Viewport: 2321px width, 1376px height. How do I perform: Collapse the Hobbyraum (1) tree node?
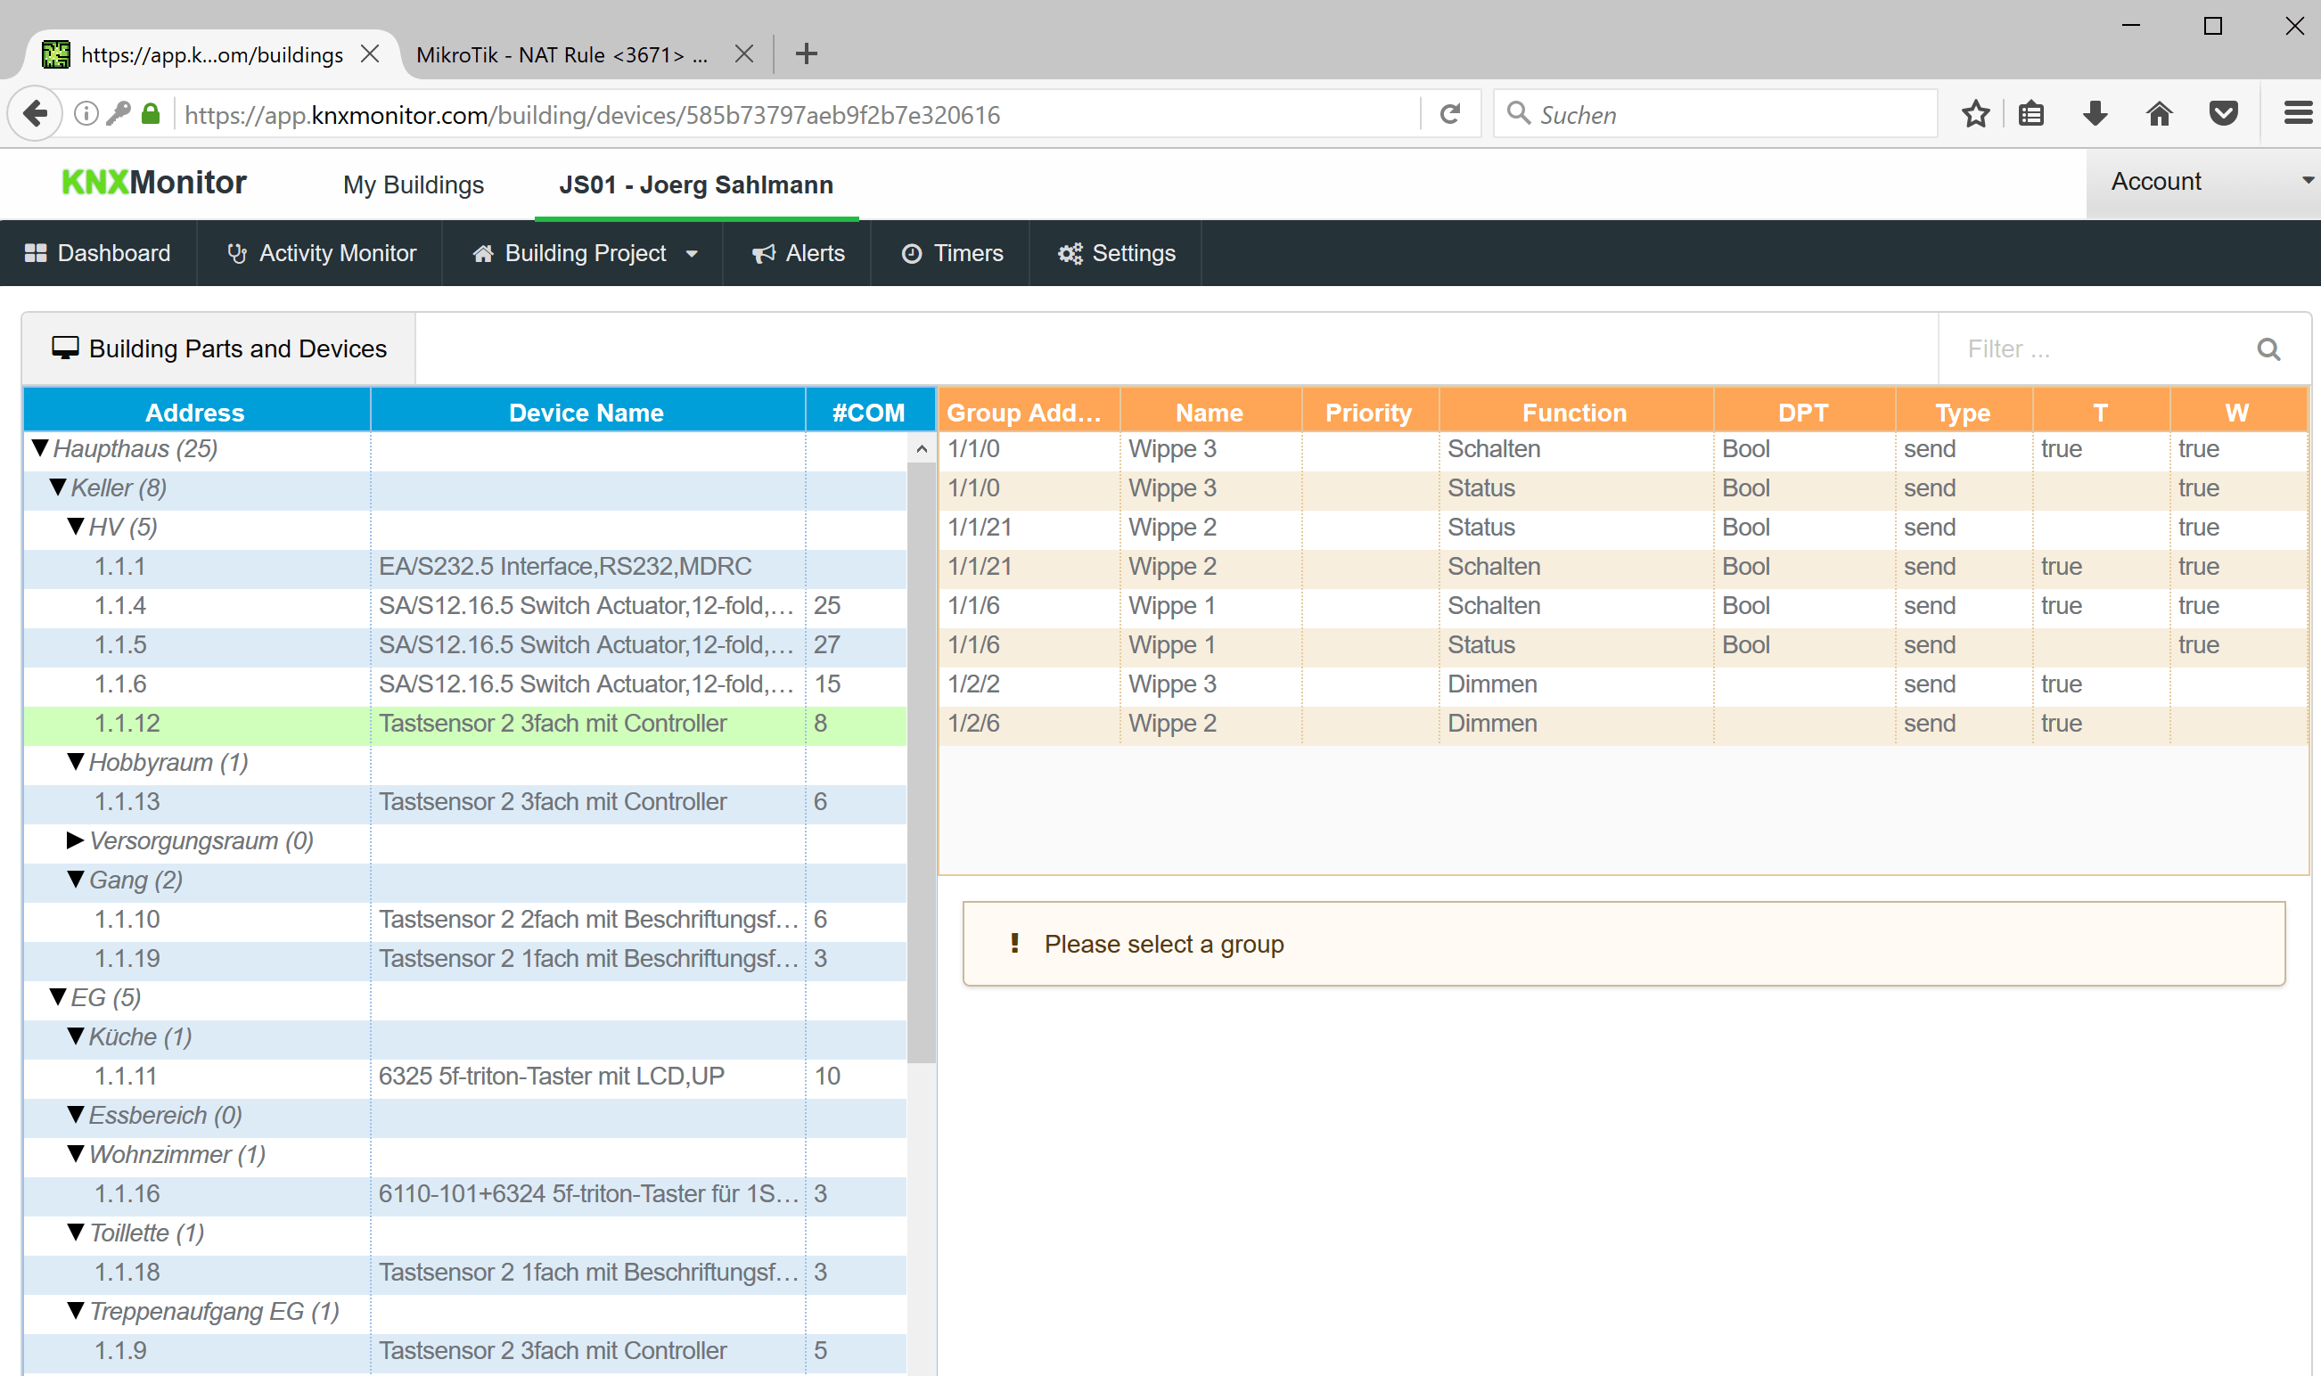pos(76,761)
